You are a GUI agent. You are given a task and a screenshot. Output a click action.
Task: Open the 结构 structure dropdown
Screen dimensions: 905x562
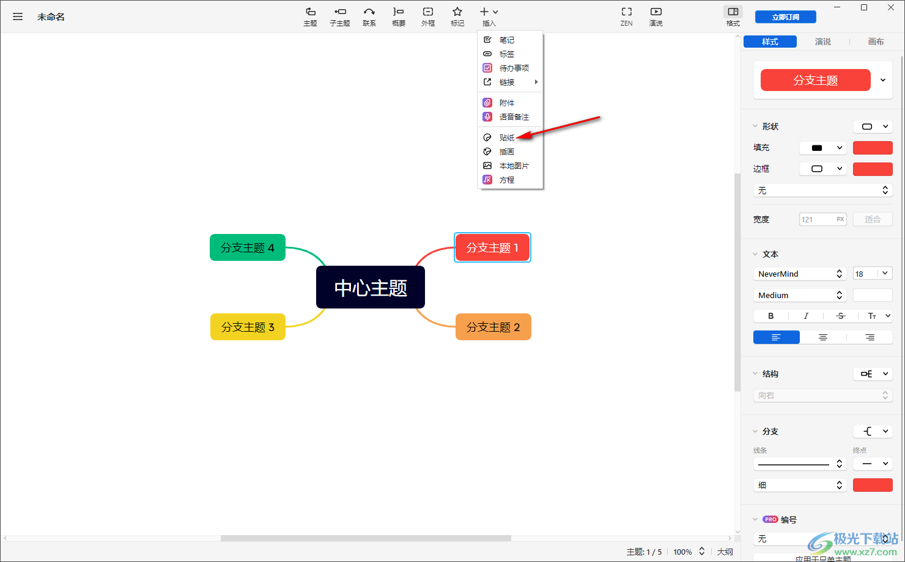873,374
